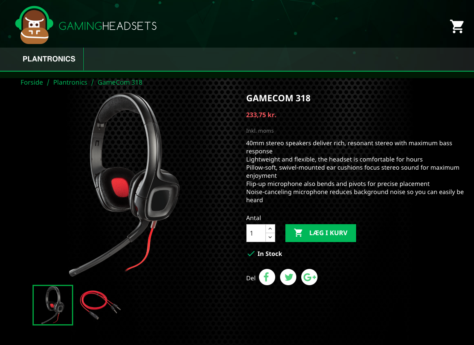Open the Plantronics menu item

pyautogui.click(x=49, y=59)
